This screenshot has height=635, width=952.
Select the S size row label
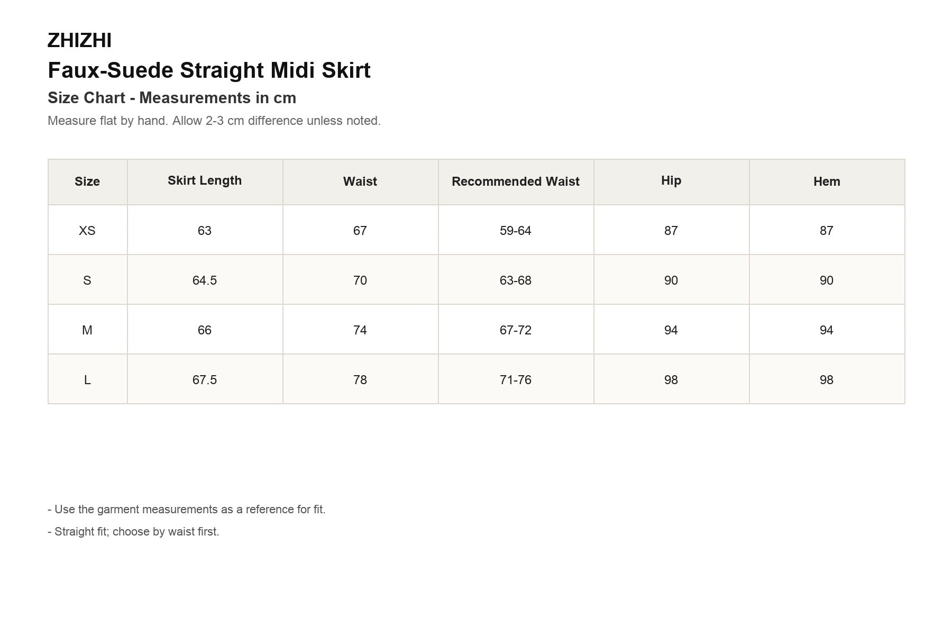87,280
